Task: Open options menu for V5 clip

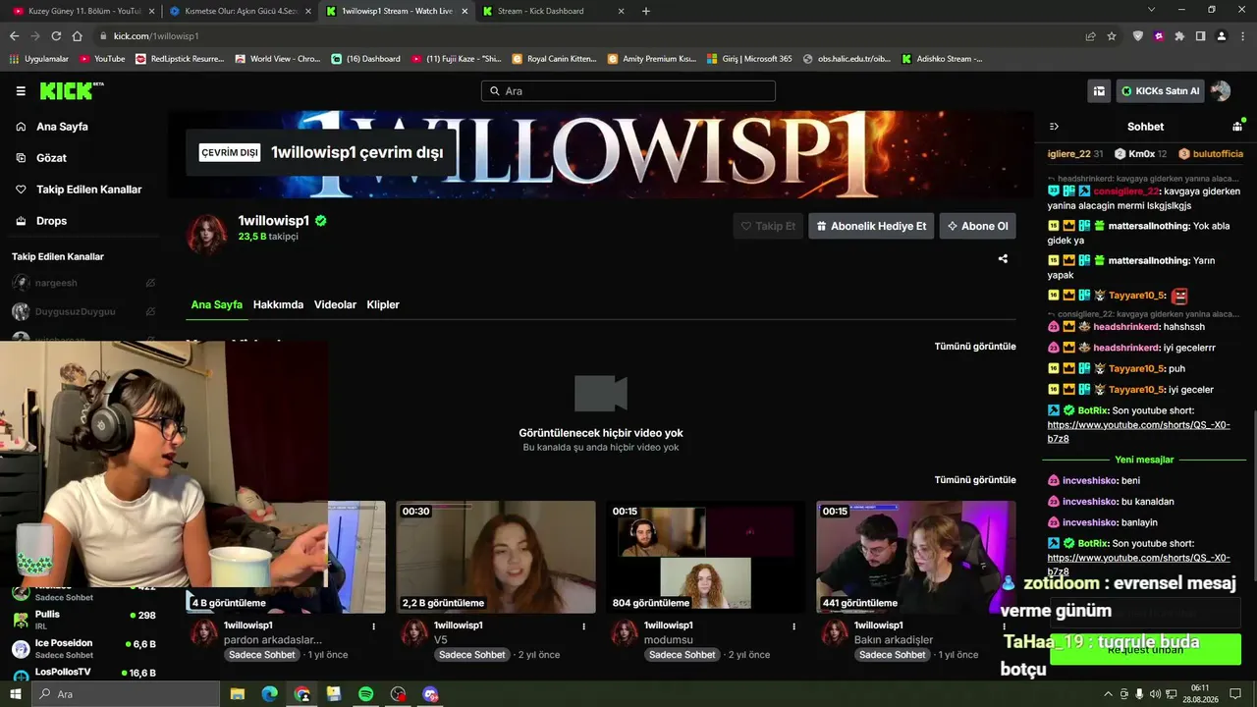Action: 583,625
